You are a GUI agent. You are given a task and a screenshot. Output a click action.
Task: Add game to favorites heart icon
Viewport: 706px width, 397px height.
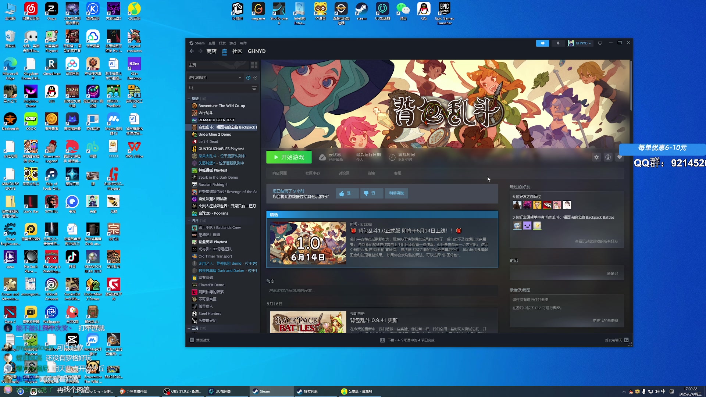click(620, 157)
